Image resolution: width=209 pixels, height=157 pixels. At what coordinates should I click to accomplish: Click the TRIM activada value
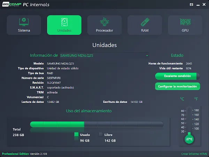[52, 92]
